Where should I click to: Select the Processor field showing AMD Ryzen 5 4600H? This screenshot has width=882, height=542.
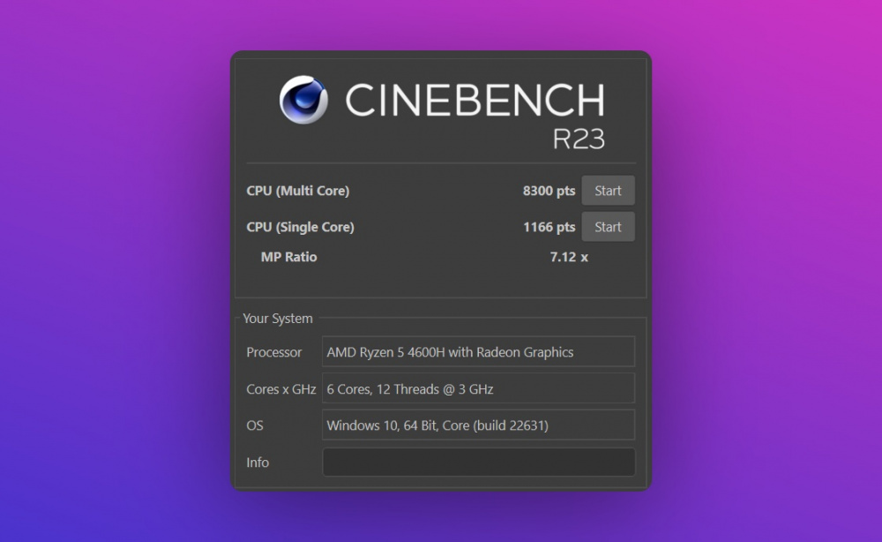479,351
